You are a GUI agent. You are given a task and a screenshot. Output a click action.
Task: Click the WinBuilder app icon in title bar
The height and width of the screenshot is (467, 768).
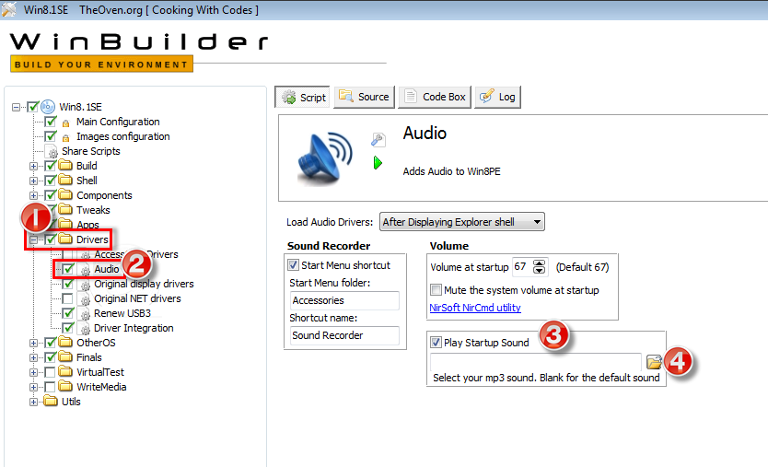8,9
